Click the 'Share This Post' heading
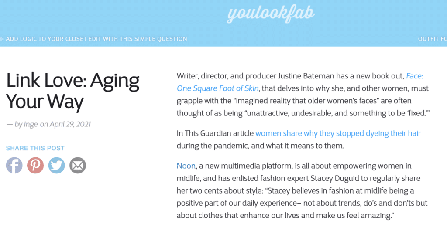Image resolution: width=447 pixels, height=231 pixels. (x=35, y=148)
